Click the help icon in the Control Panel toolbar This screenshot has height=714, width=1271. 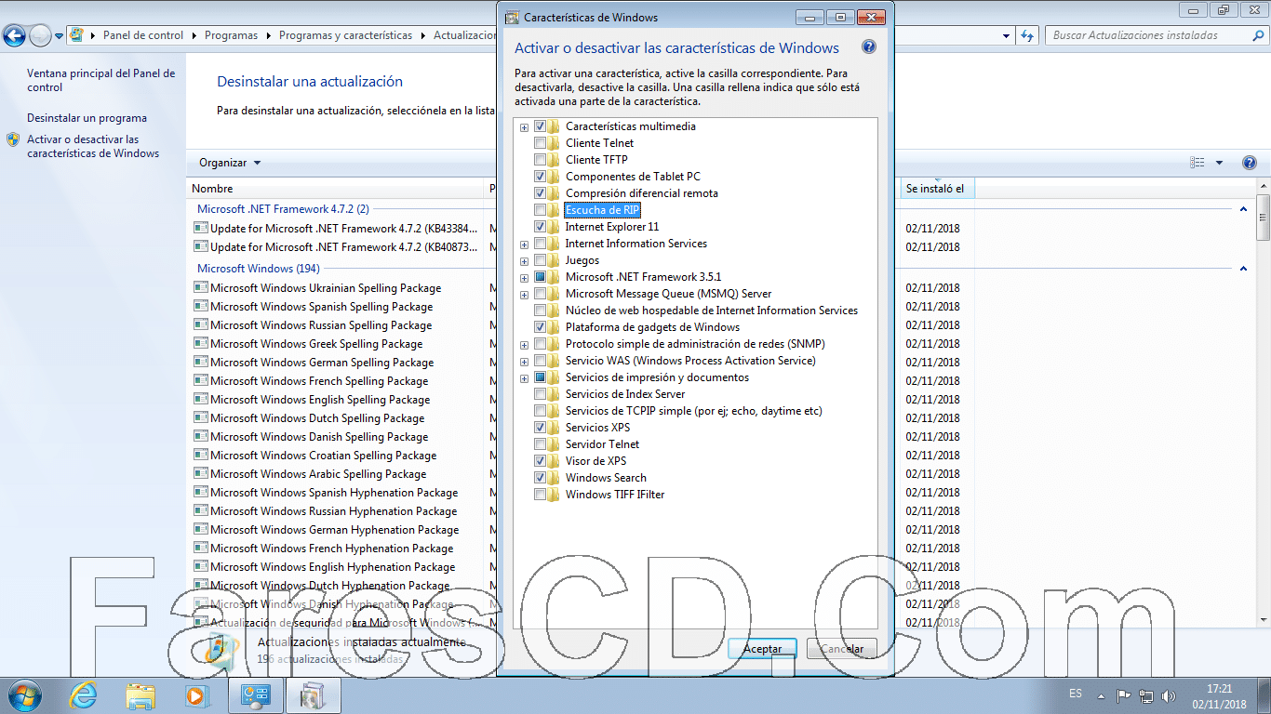click(x=1250, y=163)
